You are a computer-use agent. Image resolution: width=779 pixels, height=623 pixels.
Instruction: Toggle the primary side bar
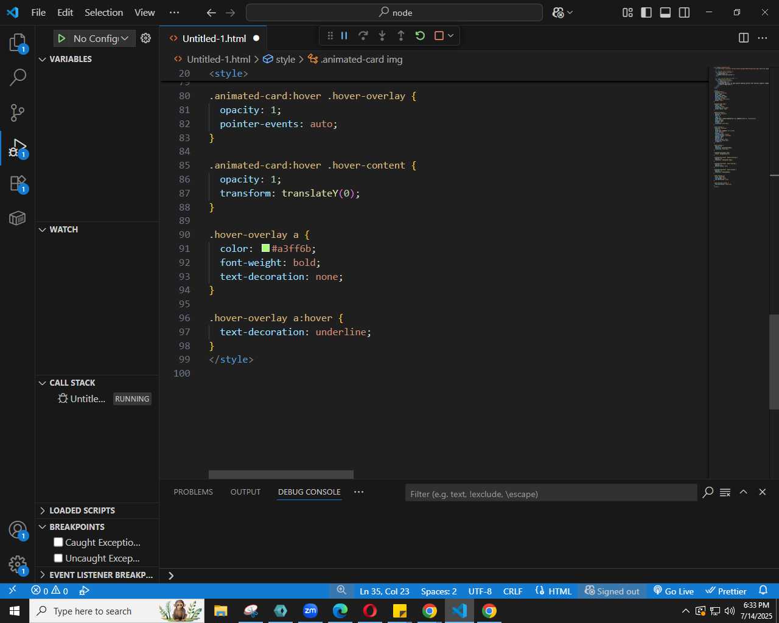coord(646,12)
